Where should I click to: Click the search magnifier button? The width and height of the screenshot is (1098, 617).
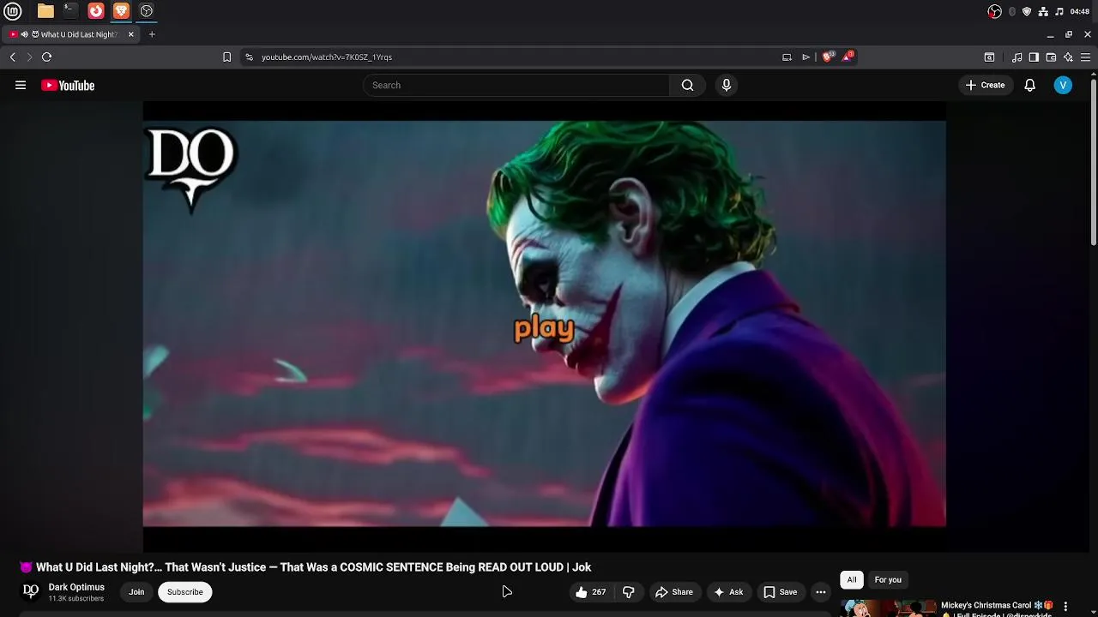[x=687, y=85]
